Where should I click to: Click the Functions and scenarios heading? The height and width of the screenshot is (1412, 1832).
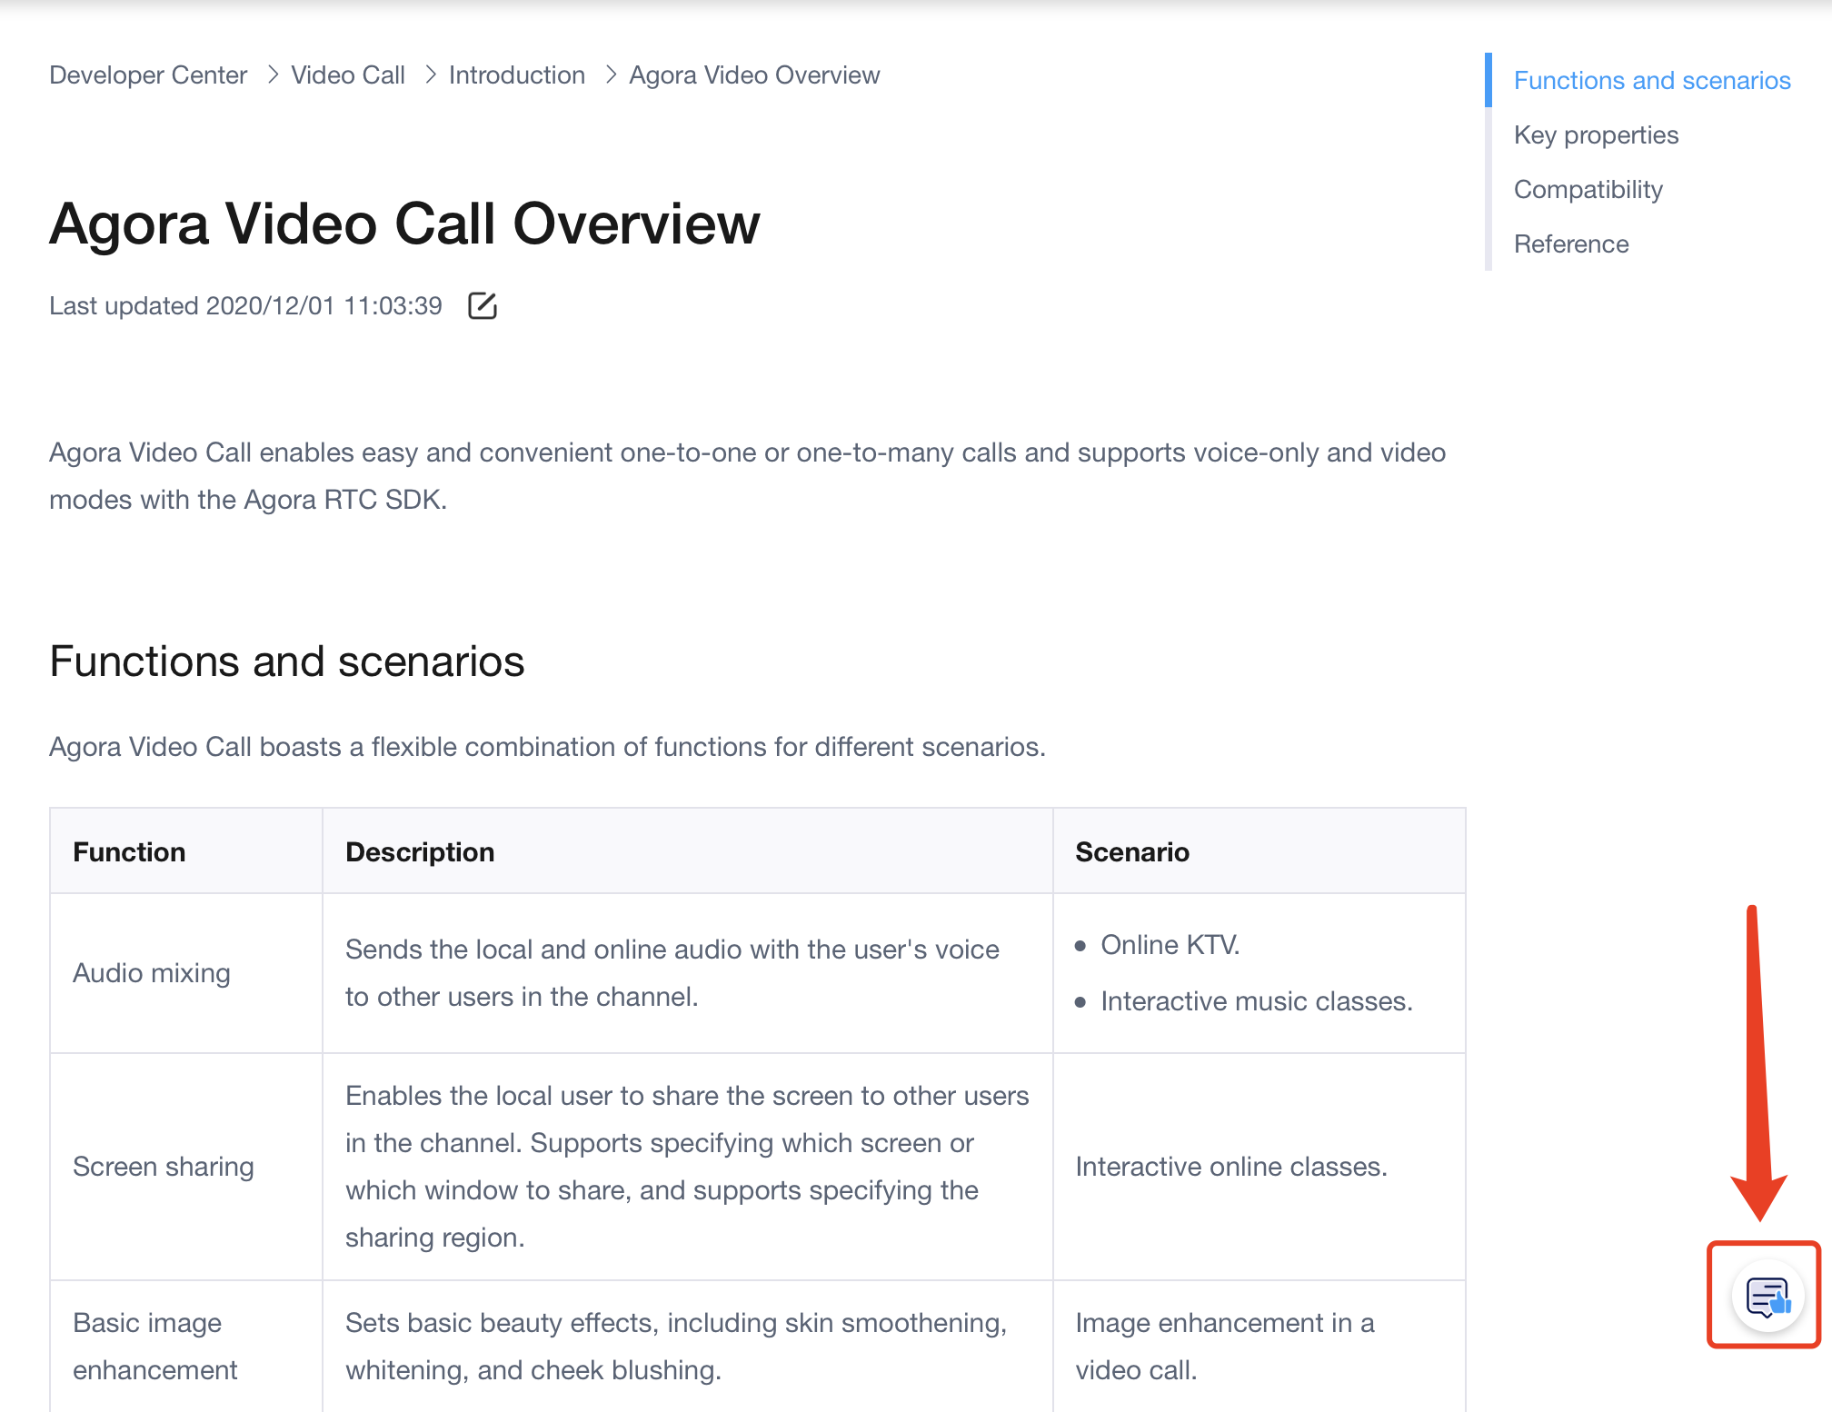[287, 661]
